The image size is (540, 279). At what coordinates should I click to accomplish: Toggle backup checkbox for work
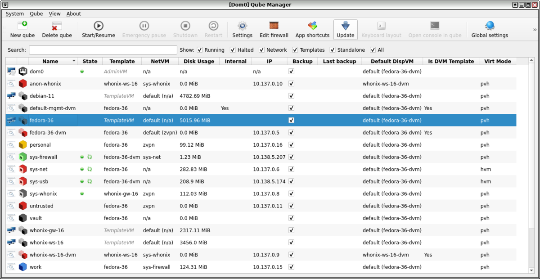291,267
